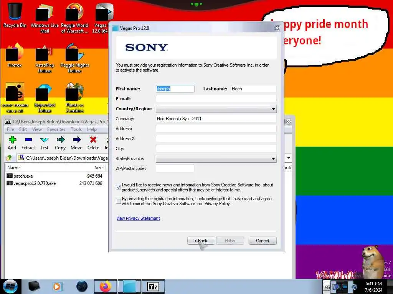Open the Help menu in 7-Zip
This screenshot has height=294, width=393.
coord(92,129)
